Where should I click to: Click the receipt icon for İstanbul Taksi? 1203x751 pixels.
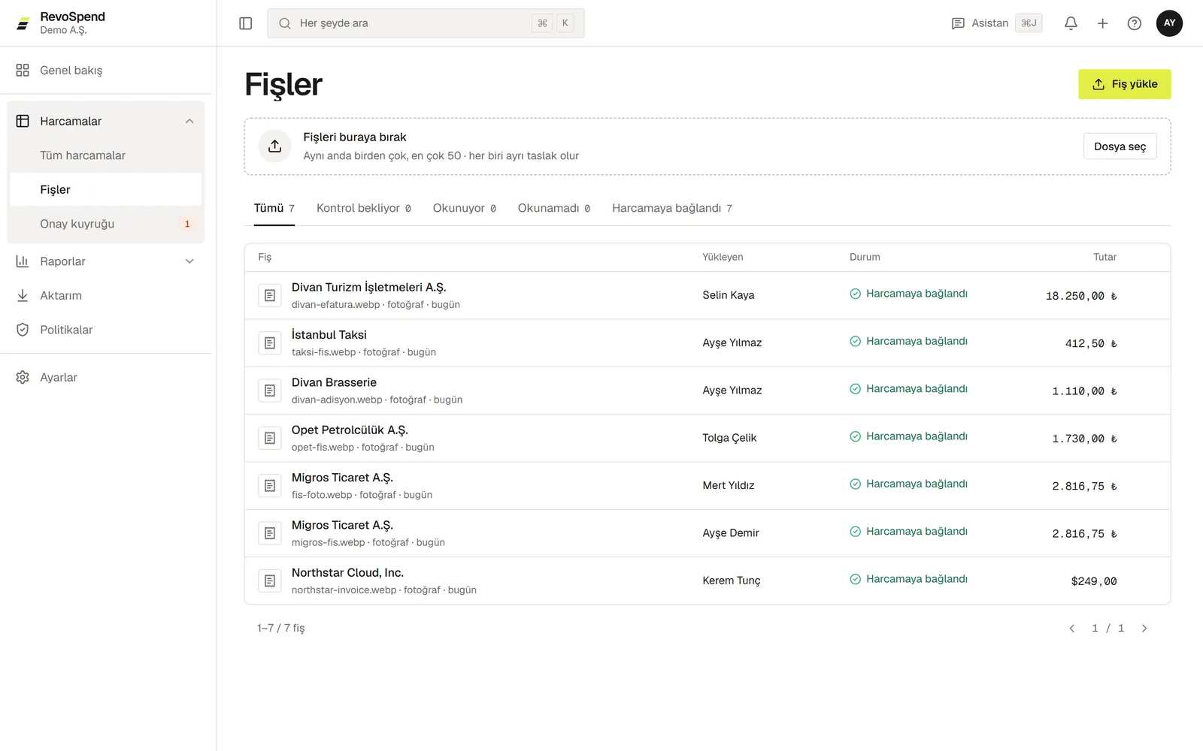coord(270,343)
